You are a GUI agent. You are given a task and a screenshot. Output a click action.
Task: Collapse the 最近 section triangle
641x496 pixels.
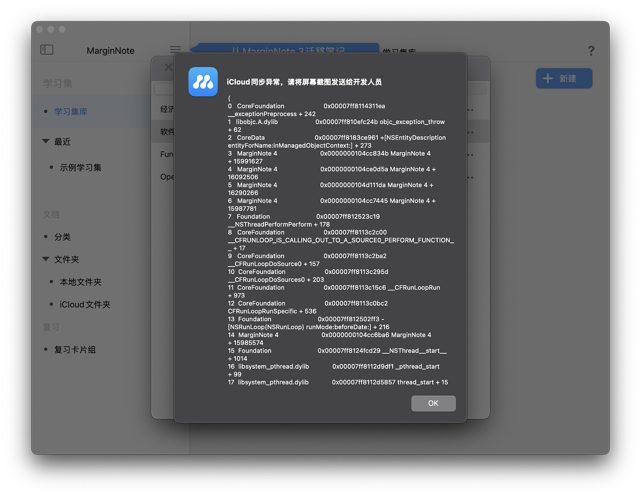[45, 141]
